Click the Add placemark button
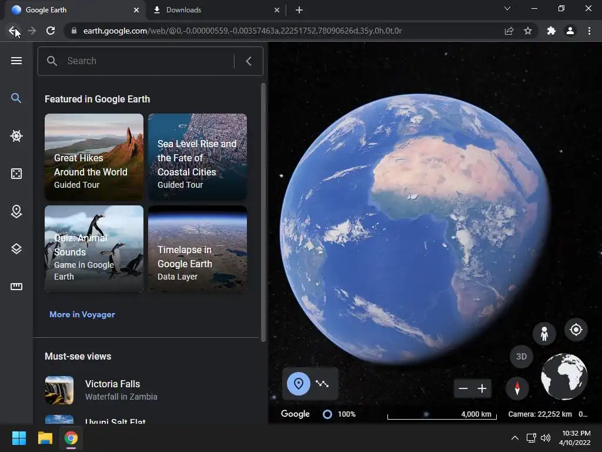This screenshot has width=602, height=452. coord(299,384)
